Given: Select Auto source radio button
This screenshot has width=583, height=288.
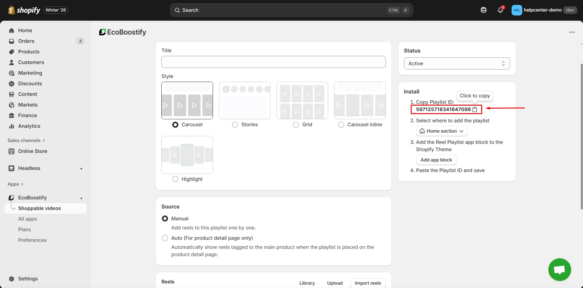Looking at the screenshot, I should point(165,238).
